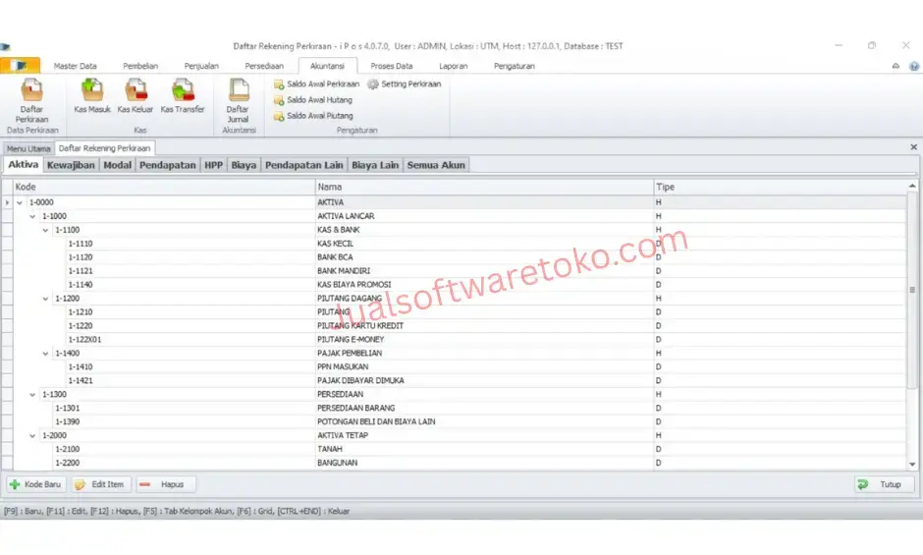The width and height of the screenshot is (923, 555).
Task: Open the Kas Transfer tool
Action: (183, 96)
